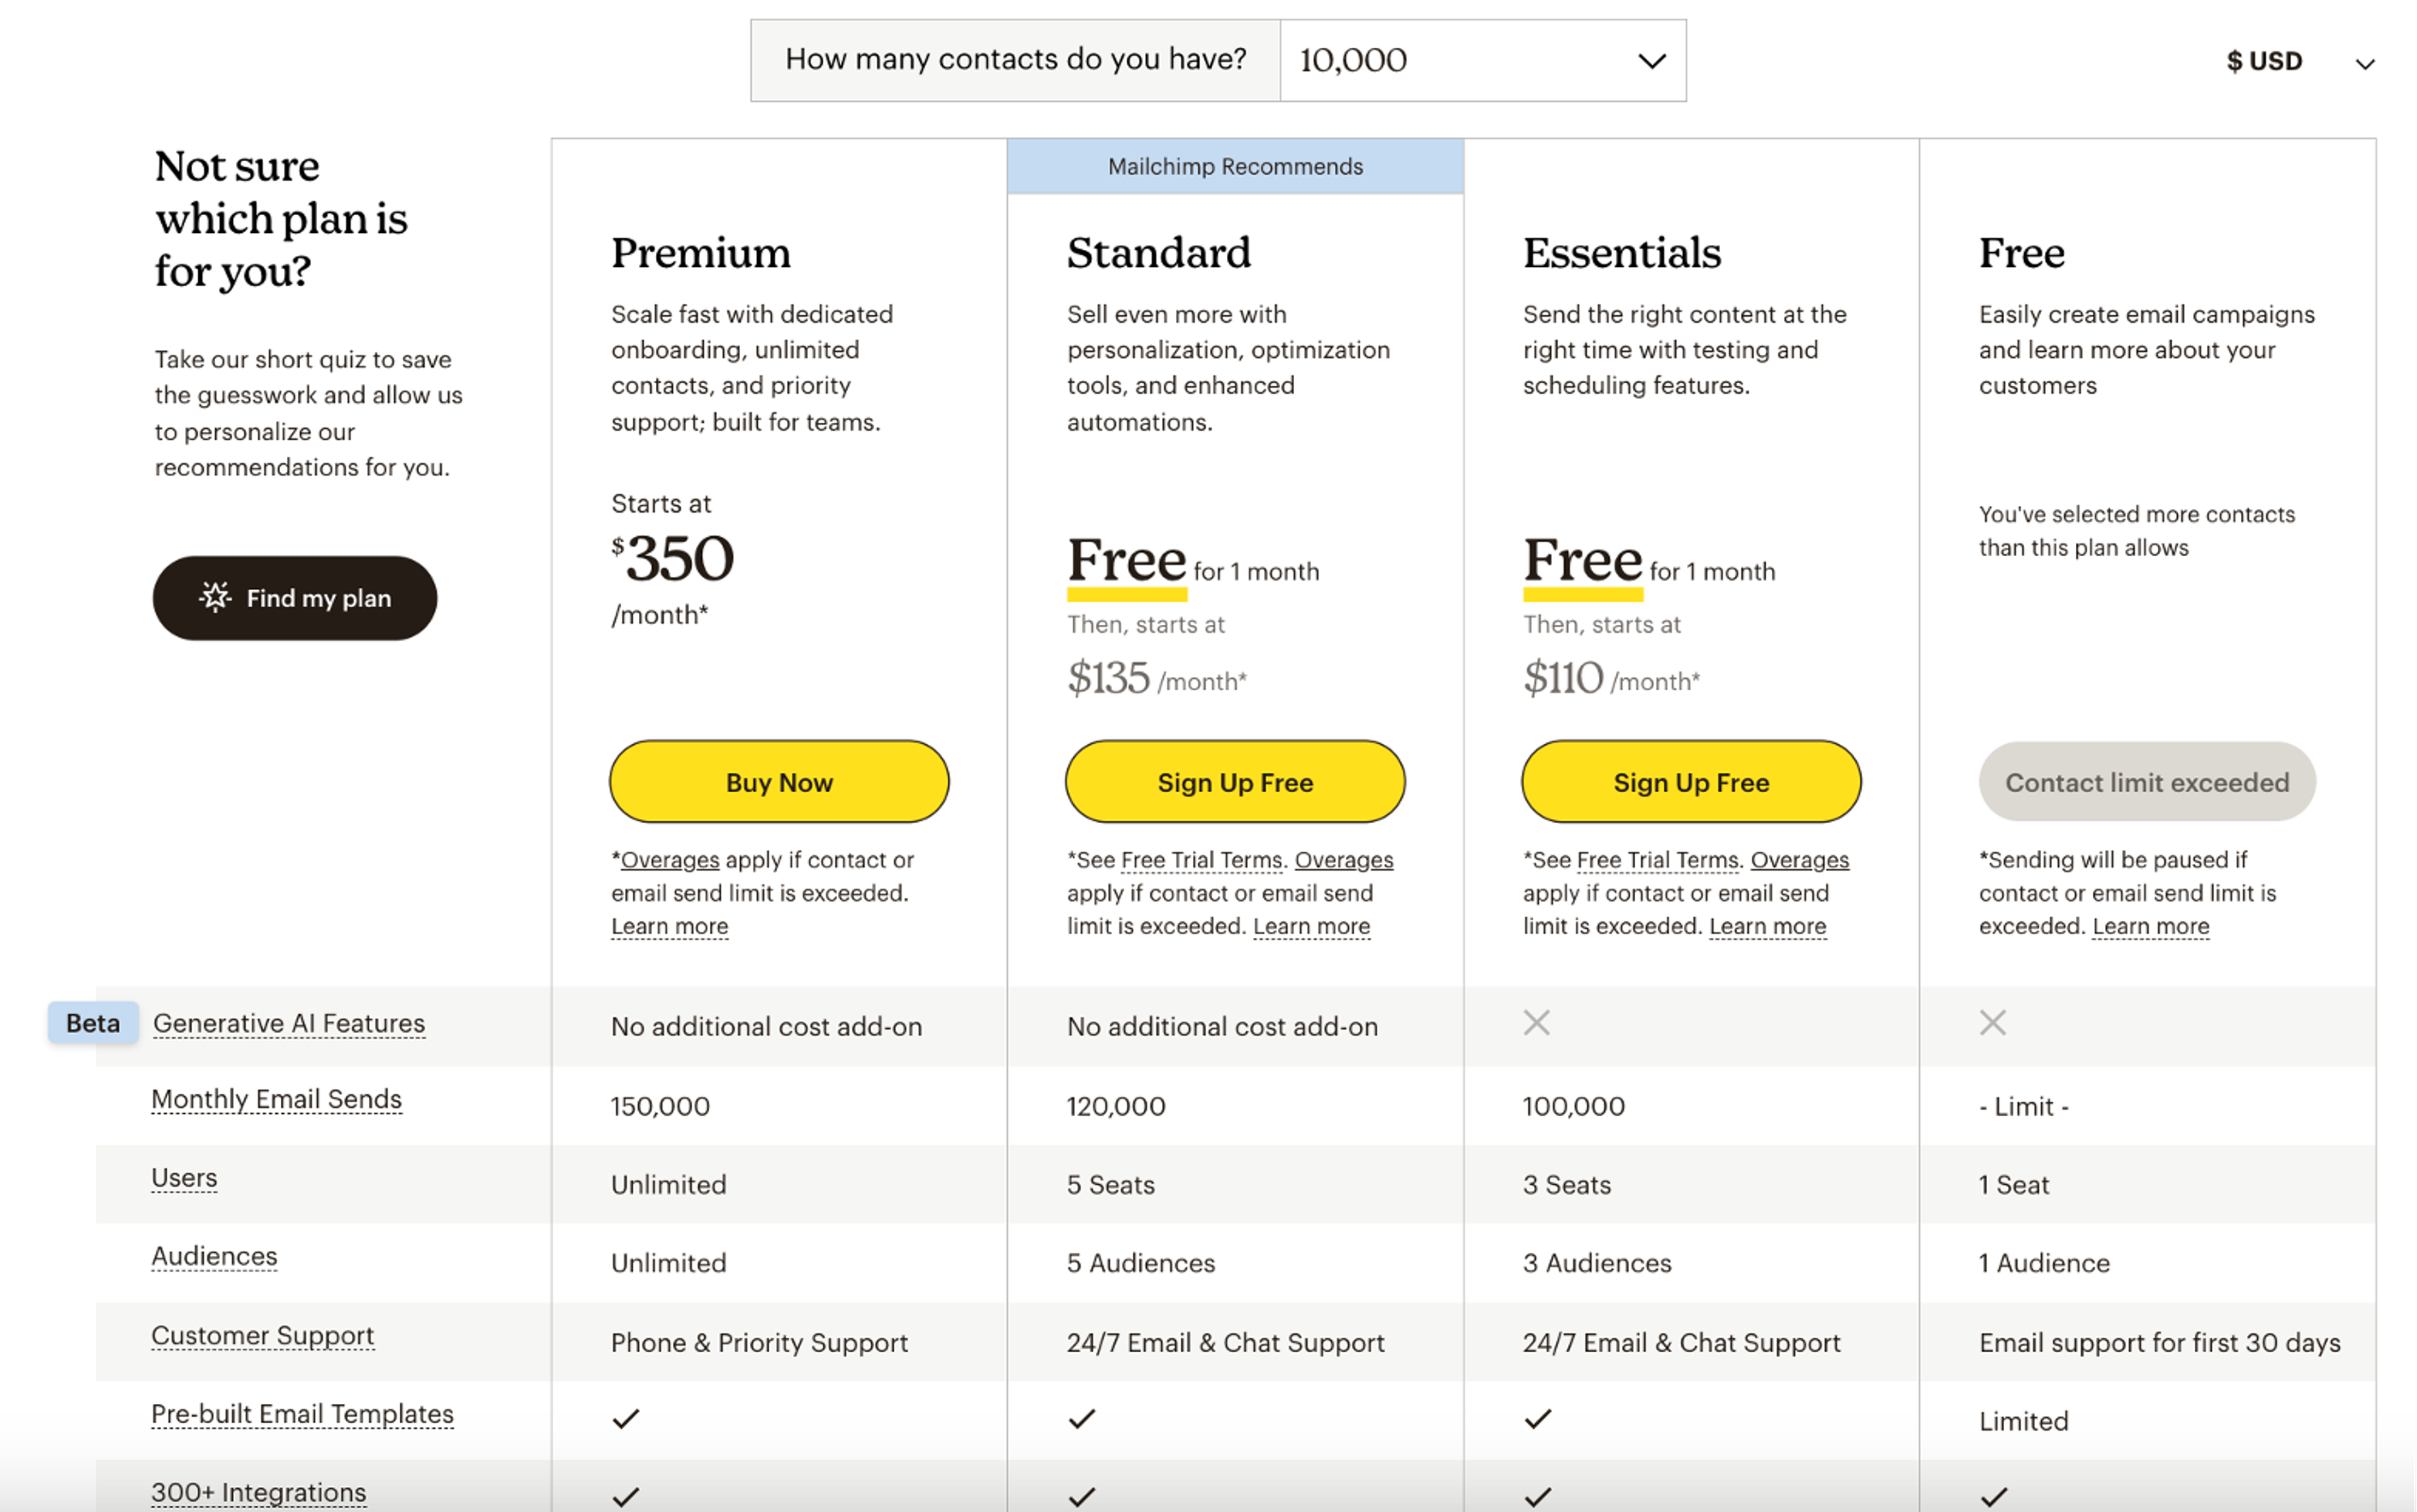Click the X mark under Essentials AI Features
Viewport: 2417px width, 1512px height.
point(1536,1022)
